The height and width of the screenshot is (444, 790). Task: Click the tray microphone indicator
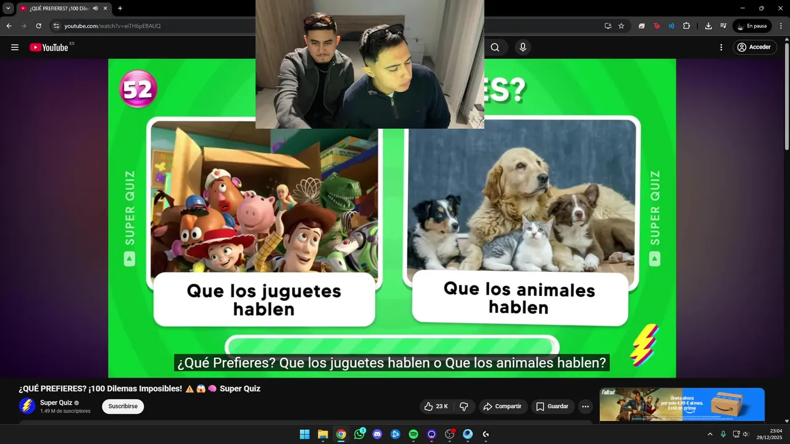coord(723,434)
